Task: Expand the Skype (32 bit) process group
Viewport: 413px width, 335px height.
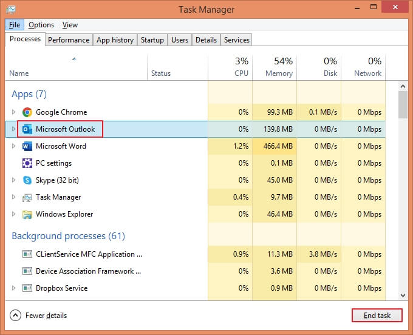Action: pos(13,180)
